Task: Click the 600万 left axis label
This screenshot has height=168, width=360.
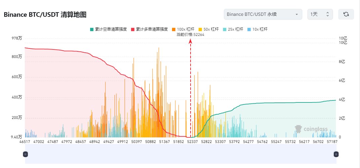Action: point(17,77)
